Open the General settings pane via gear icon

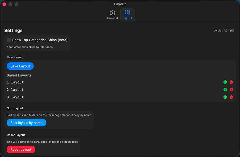tap(112, 15)
